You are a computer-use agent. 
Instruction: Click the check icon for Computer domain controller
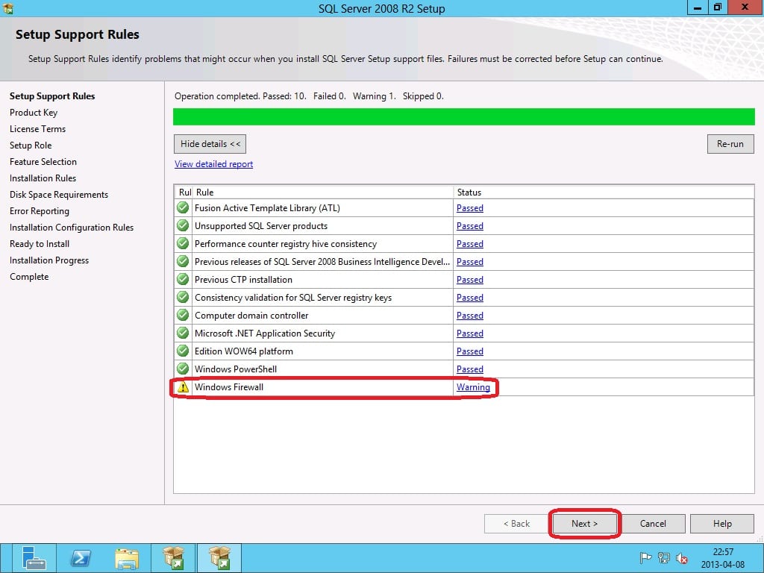(183, 316)
